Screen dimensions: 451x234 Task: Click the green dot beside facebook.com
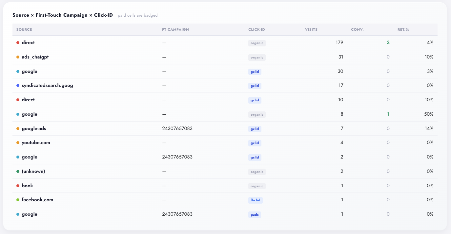point(18,200)
